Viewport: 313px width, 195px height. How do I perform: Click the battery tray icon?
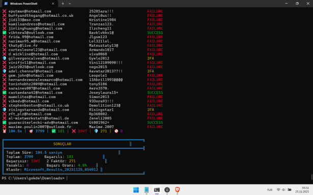click(x=290, y=190)
